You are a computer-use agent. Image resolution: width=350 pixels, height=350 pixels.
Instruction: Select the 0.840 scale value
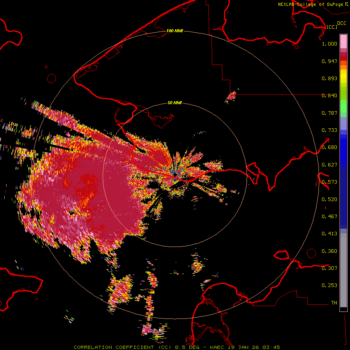[329, 96]
